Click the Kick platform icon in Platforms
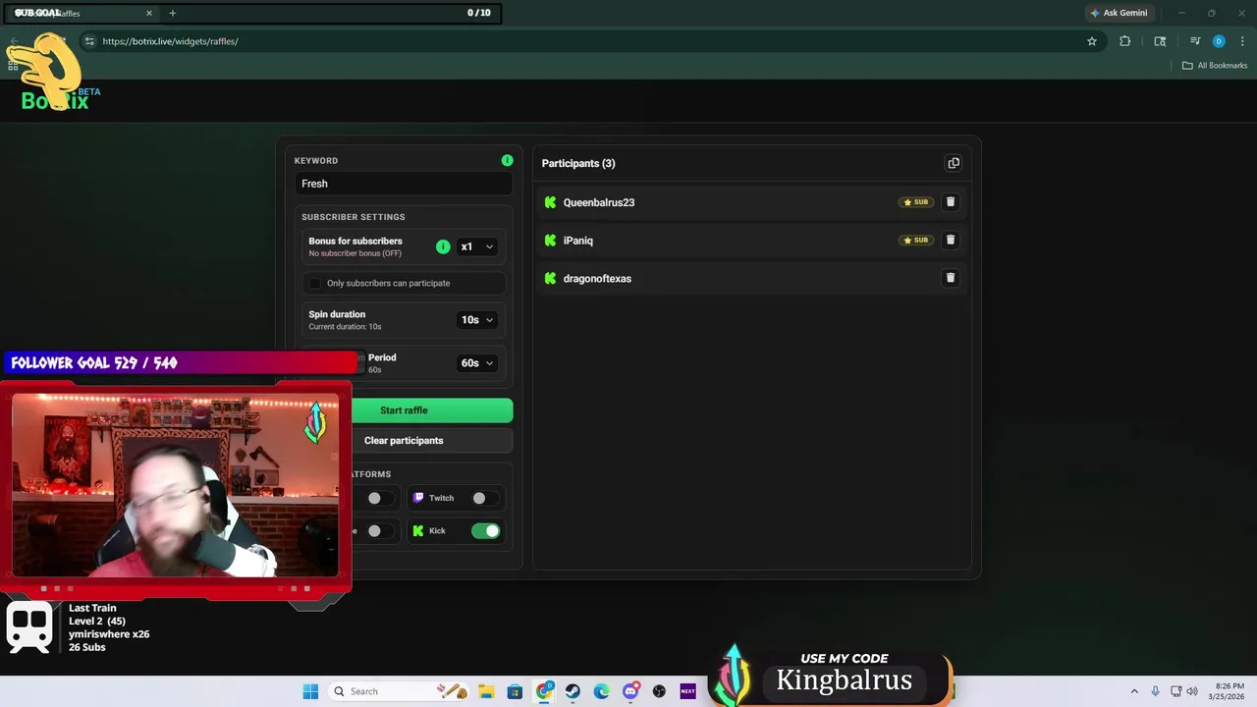The width and height of the screenshot is (1257, 707). coord(418,530)
